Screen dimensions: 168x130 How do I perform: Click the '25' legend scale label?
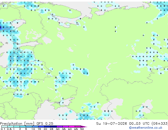click(51, 129)
